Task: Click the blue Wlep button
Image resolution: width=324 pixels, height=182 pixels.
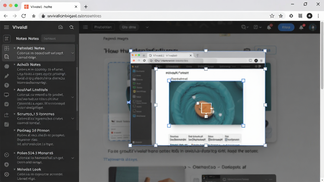Action: point(286,27)
